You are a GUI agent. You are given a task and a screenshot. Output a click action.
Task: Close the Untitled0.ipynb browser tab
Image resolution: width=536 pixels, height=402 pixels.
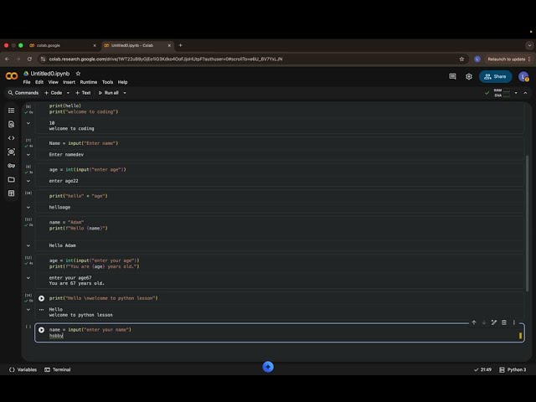point(169,45)
